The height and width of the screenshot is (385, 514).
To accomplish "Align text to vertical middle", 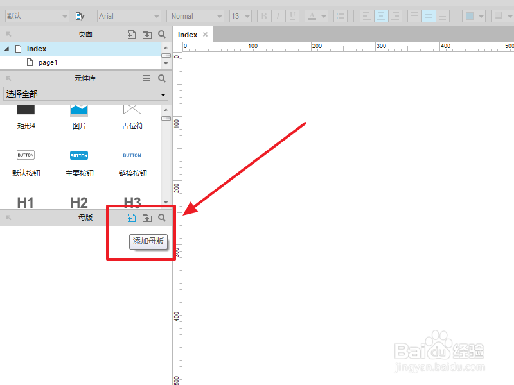I will tap(429, 16).
